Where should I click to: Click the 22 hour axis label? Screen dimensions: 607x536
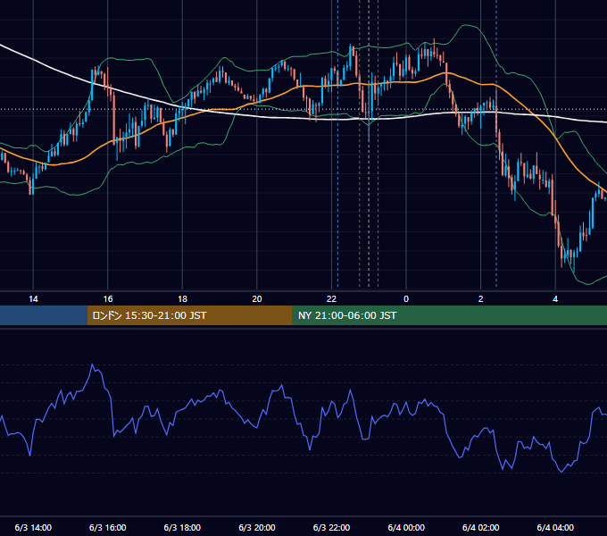pyautogui.click(x=331, y=299)
